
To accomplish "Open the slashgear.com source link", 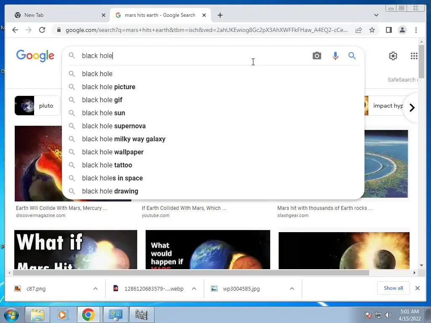I will [x=293, y=216].
